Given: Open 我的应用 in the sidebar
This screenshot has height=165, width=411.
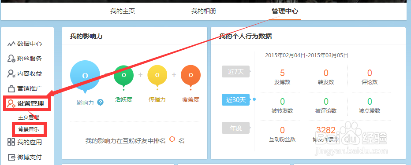Looking at the screenshot, I should pos(30,142).
